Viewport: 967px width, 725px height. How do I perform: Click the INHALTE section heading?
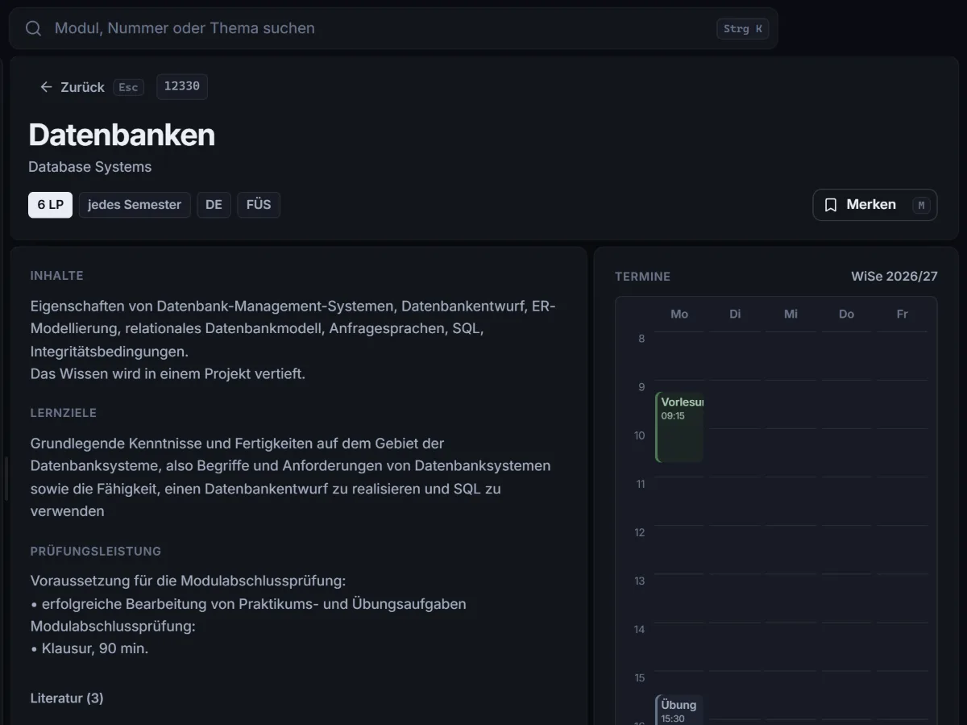56,276
